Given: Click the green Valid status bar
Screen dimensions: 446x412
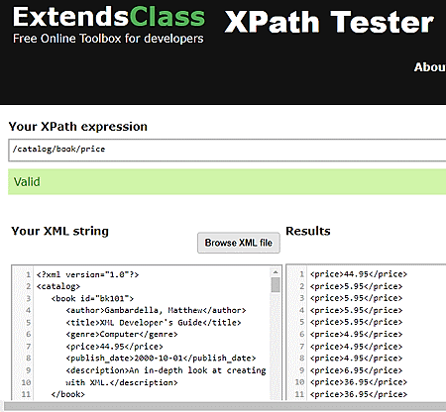Looking at the screenshot, I should tap(227, 181).
